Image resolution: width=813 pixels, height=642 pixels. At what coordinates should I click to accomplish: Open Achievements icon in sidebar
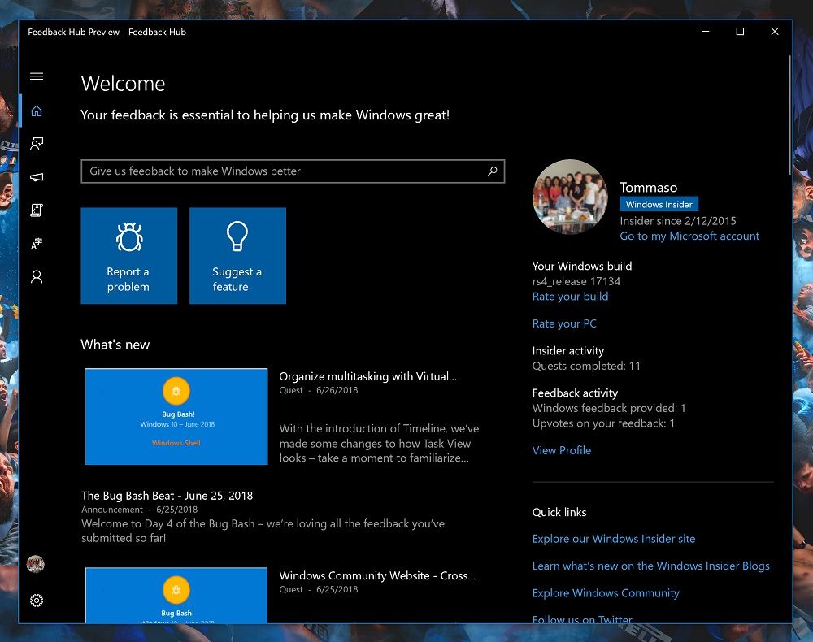point(37,244)
